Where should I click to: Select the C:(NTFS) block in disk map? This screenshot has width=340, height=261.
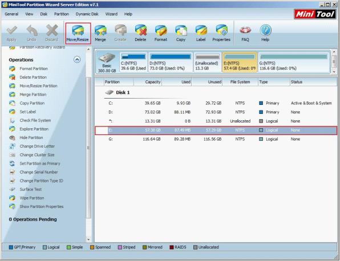133,62
